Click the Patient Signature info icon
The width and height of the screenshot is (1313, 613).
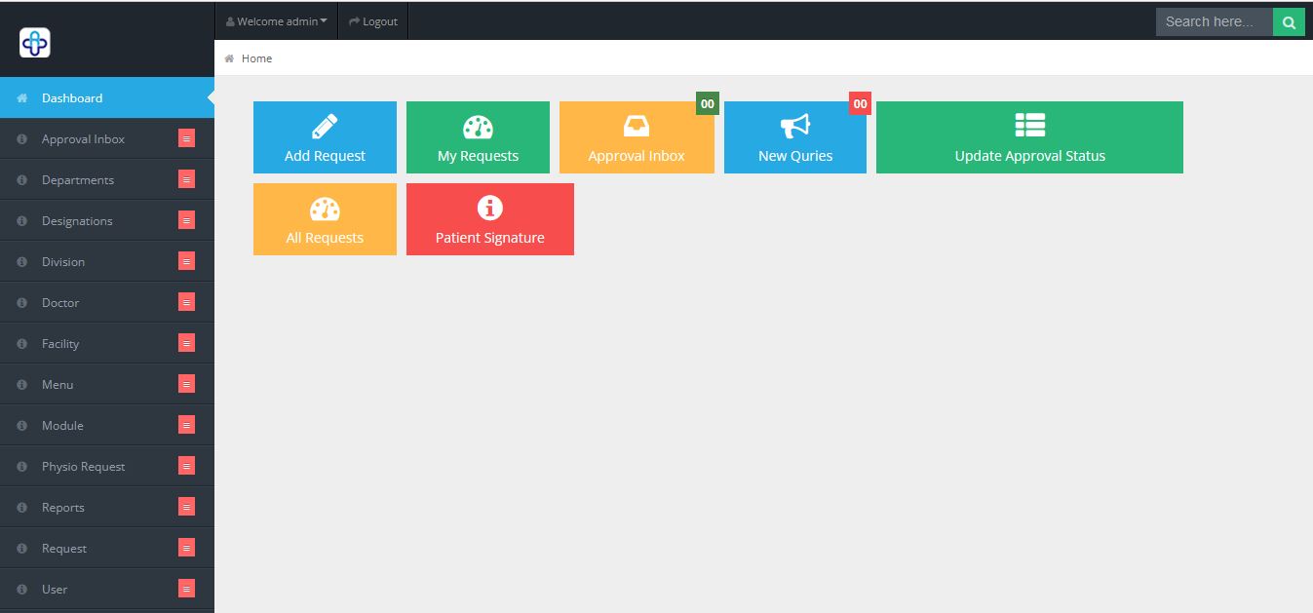(x=489, y=207)
